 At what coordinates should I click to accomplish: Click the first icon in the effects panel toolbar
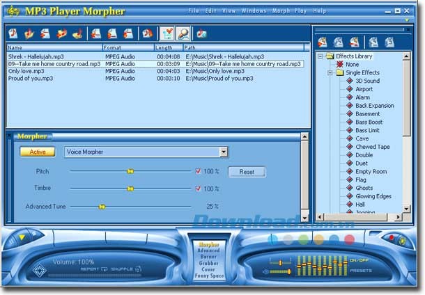(323, 42)
